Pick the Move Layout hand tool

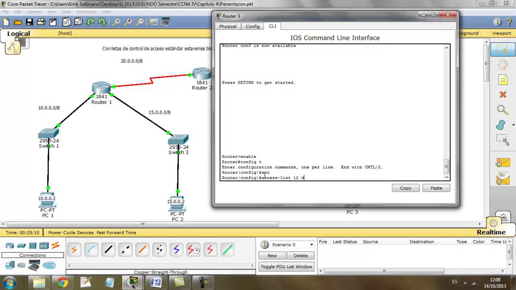[x=502, y=64]
